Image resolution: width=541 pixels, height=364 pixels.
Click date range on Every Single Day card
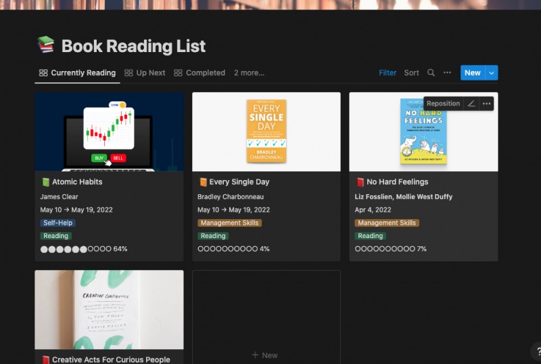[233, 210]
